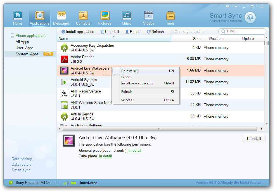Click horizontal scrollbar left arrow

pyautogui.click(x=59, y=129)
